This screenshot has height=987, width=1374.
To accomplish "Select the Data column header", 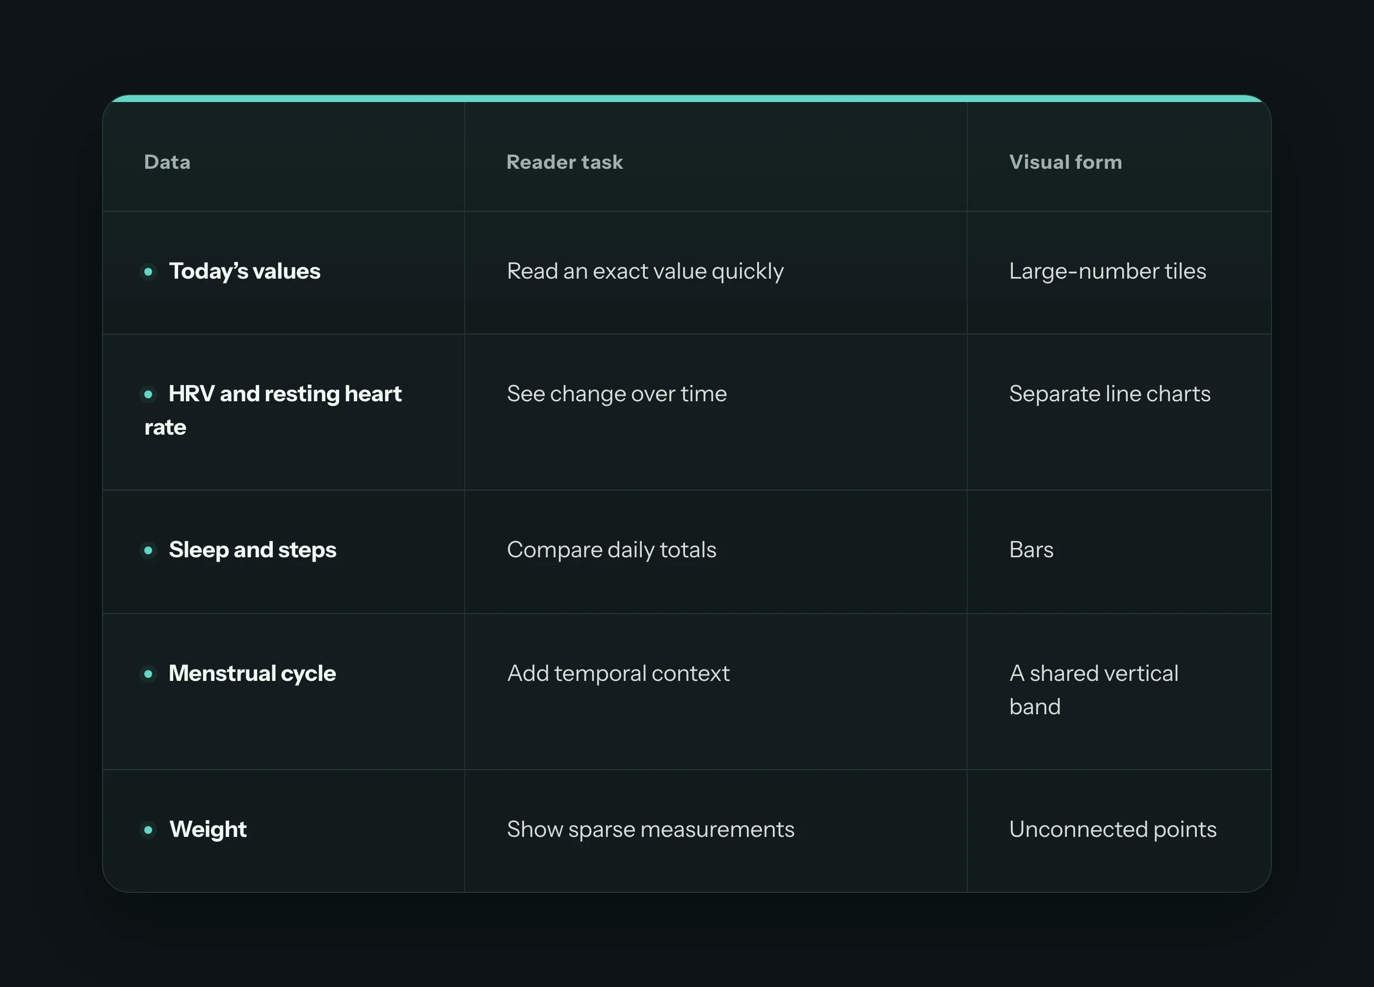I will (x=167, y=162).
